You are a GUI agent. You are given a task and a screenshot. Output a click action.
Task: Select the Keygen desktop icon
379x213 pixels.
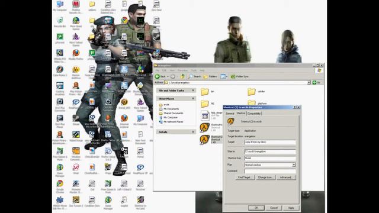(x=124, y=153)
